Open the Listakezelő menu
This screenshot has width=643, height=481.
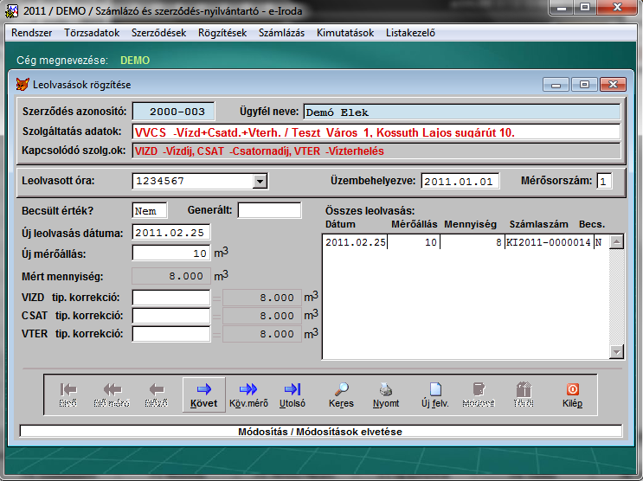tap(411, 33)
